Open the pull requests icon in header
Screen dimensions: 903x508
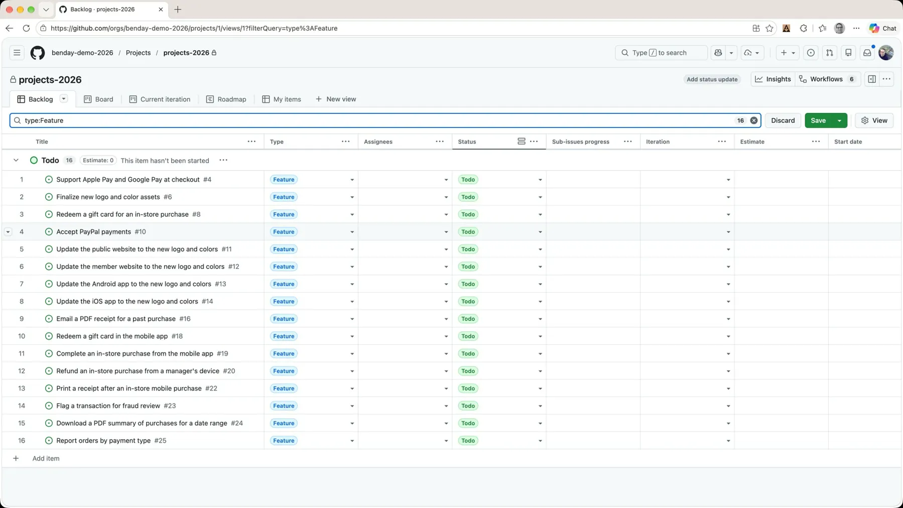click(x=830, y=53)
